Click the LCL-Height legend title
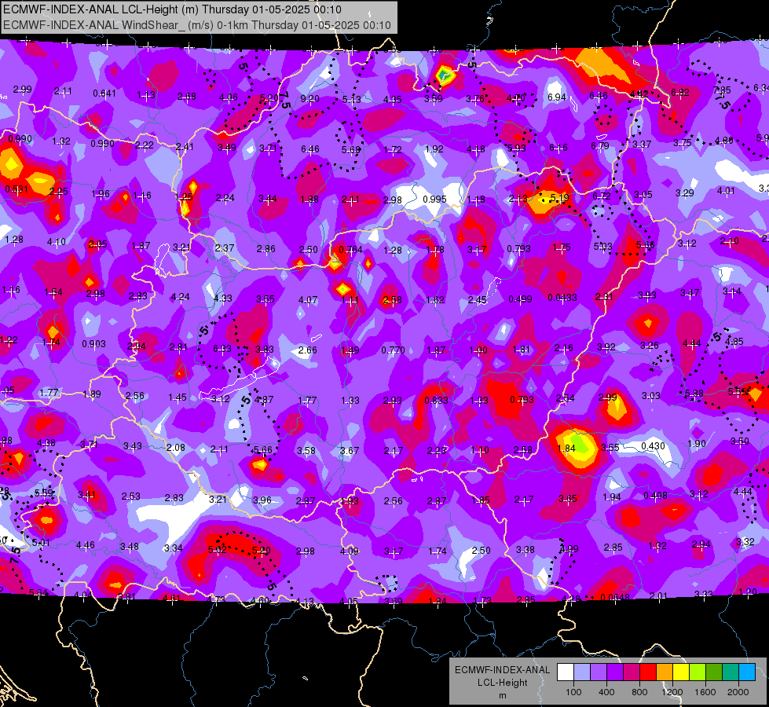 click(502, 683)
